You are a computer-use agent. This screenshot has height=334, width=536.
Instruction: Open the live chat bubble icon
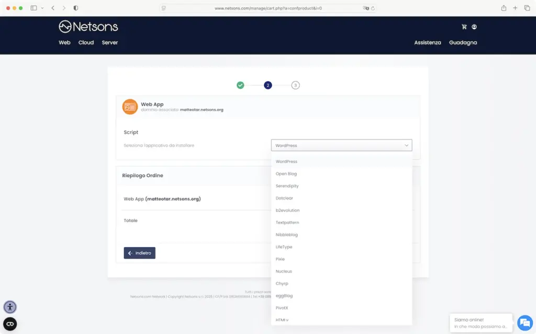point(524,323)
